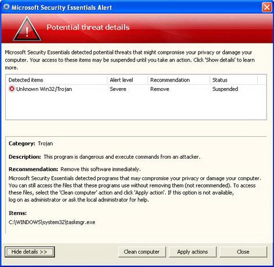Click the Description label text
This screenshot has height=267, width=274.
(25, 157)
